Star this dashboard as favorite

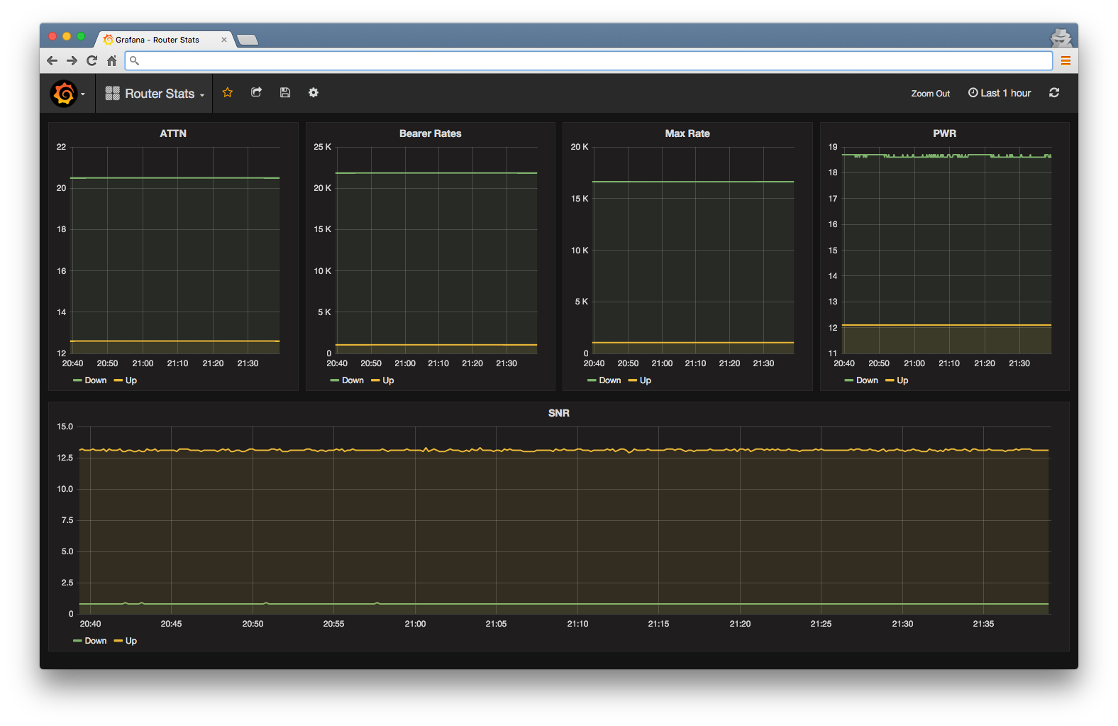(228, 93)
